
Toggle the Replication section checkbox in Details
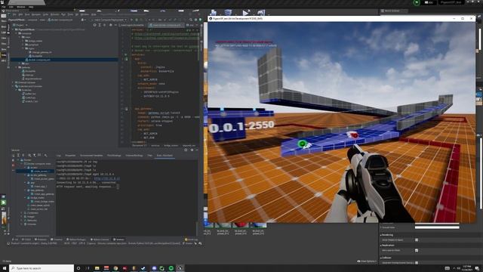(417, 250)
